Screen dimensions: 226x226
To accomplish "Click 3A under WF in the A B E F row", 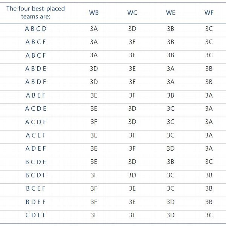I will coord(209,95).
